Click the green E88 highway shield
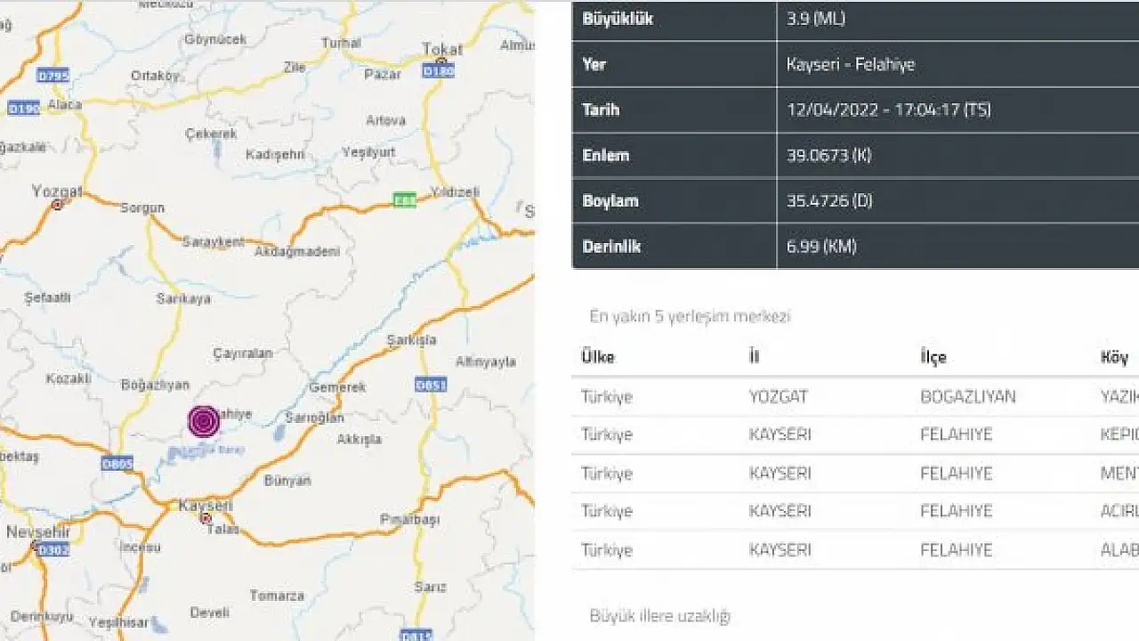Viewport: 1139px width, 641px height. tap(405, 200)
